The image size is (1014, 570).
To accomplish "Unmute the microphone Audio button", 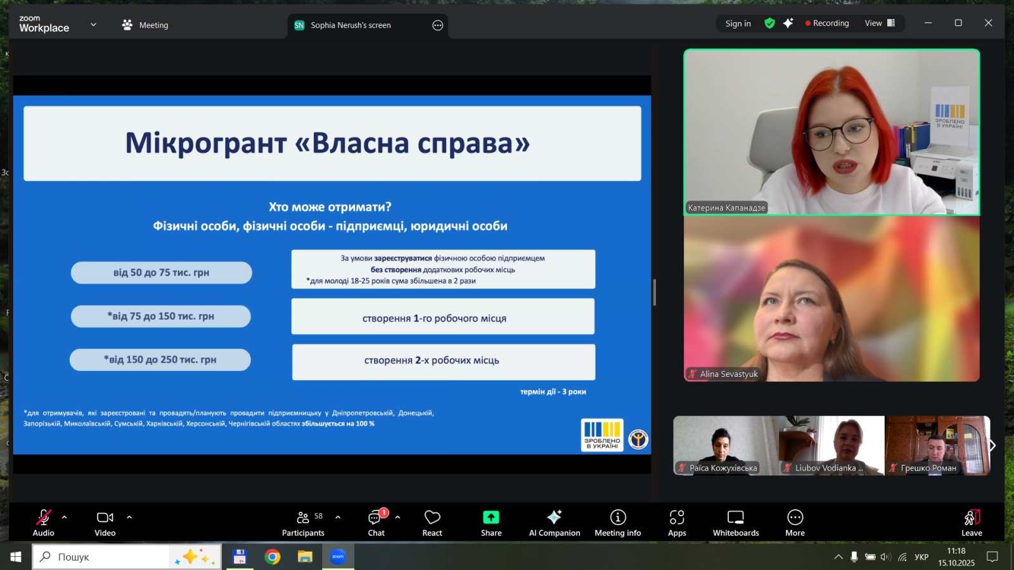I will pyautogui.click(x=43, y=522).
